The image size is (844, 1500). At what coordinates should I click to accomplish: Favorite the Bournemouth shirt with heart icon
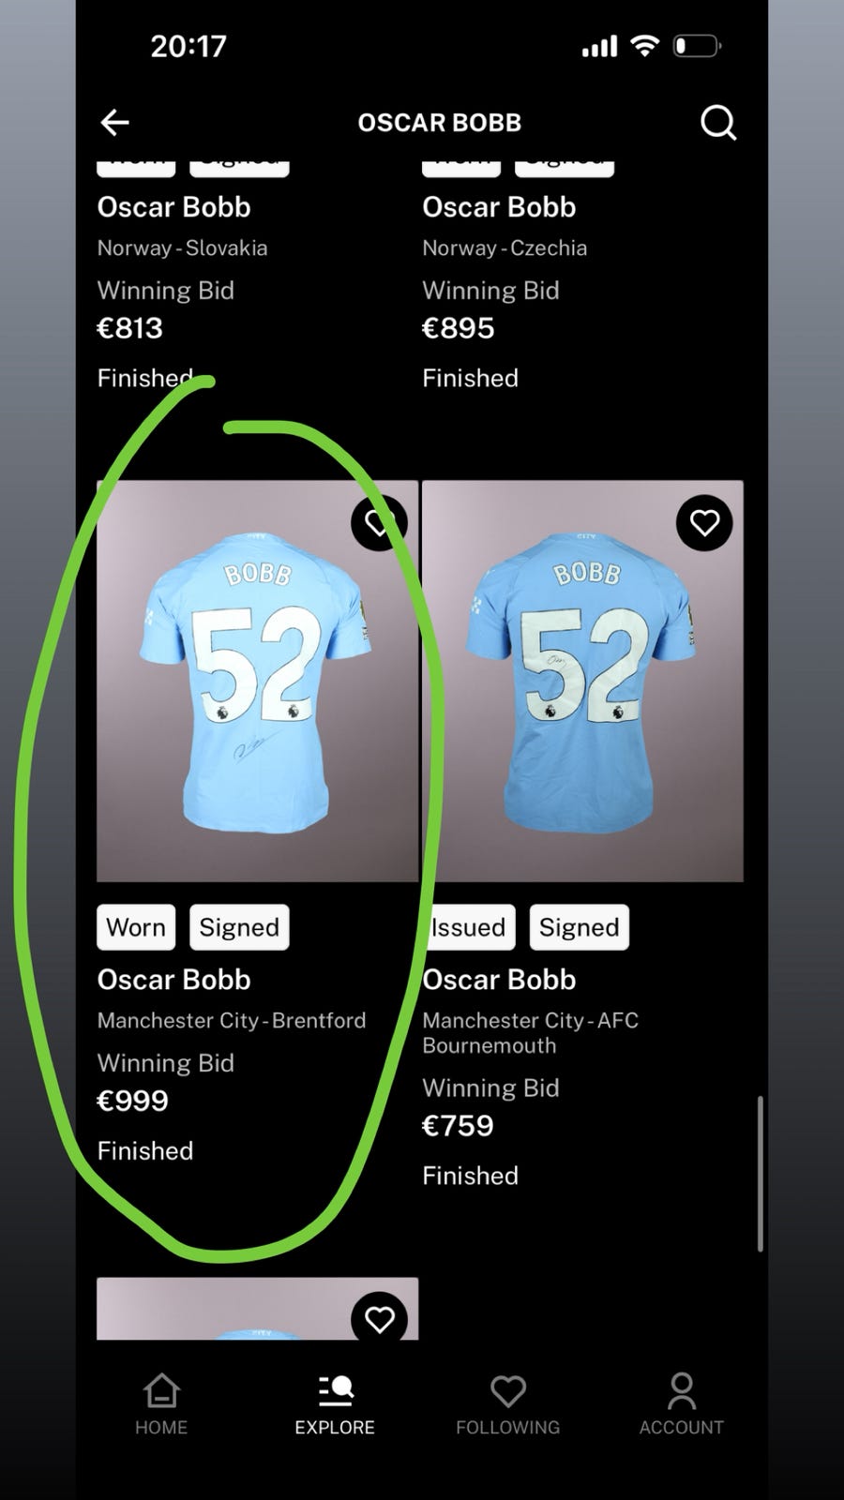(704, 522)
